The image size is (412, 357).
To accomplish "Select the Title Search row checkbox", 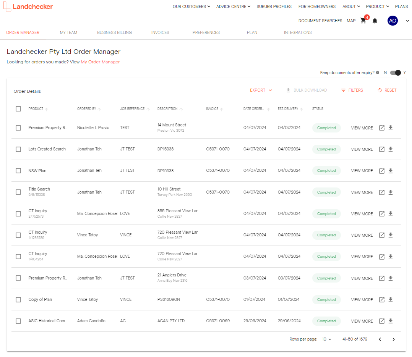I will pos(18,192).
